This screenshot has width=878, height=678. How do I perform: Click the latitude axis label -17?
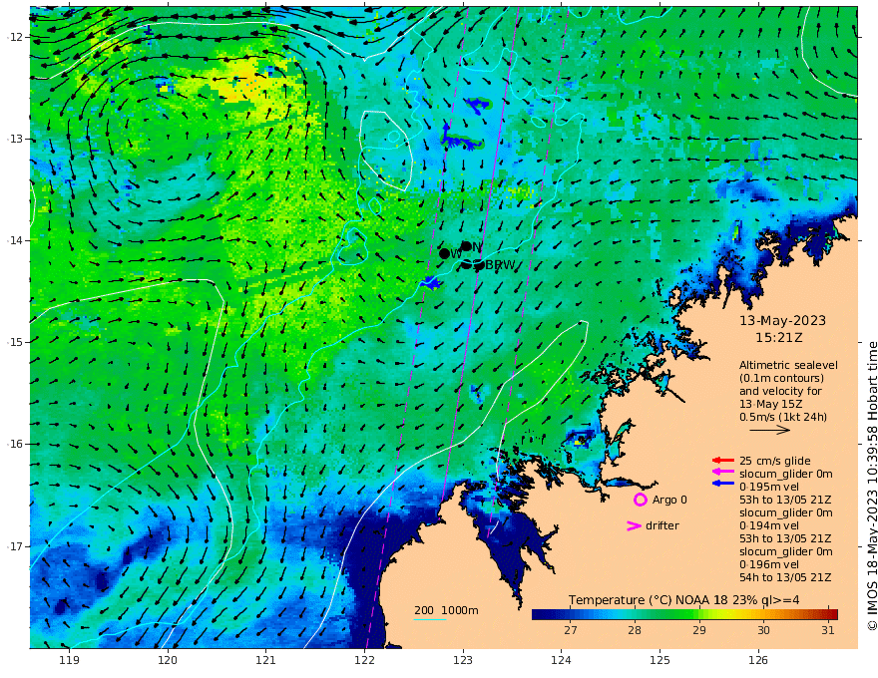tap(15, 546)
